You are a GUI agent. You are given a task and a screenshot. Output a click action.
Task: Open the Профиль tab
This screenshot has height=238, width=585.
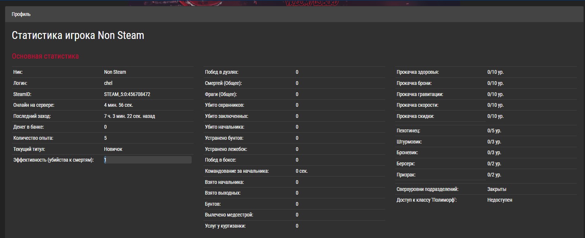pyautogui.click(x=21, y=14)
